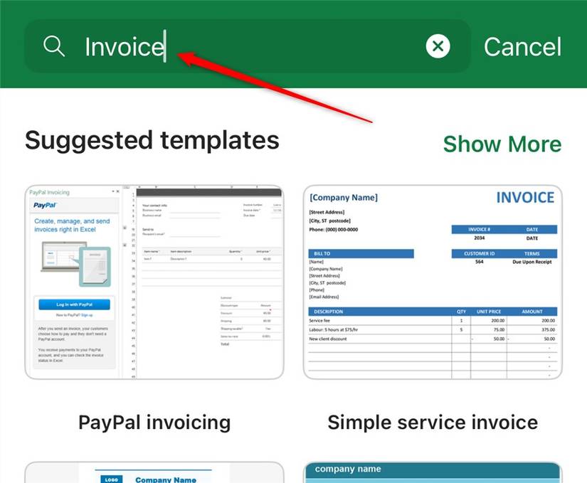Clear the search query with the X icon
Viewport: 587px width, 483px height.
[x=438, y=46]
